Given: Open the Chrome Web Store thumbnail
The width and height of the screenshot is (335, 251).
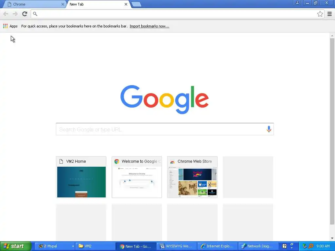Looking at the screenshot, I should point(192,177).
